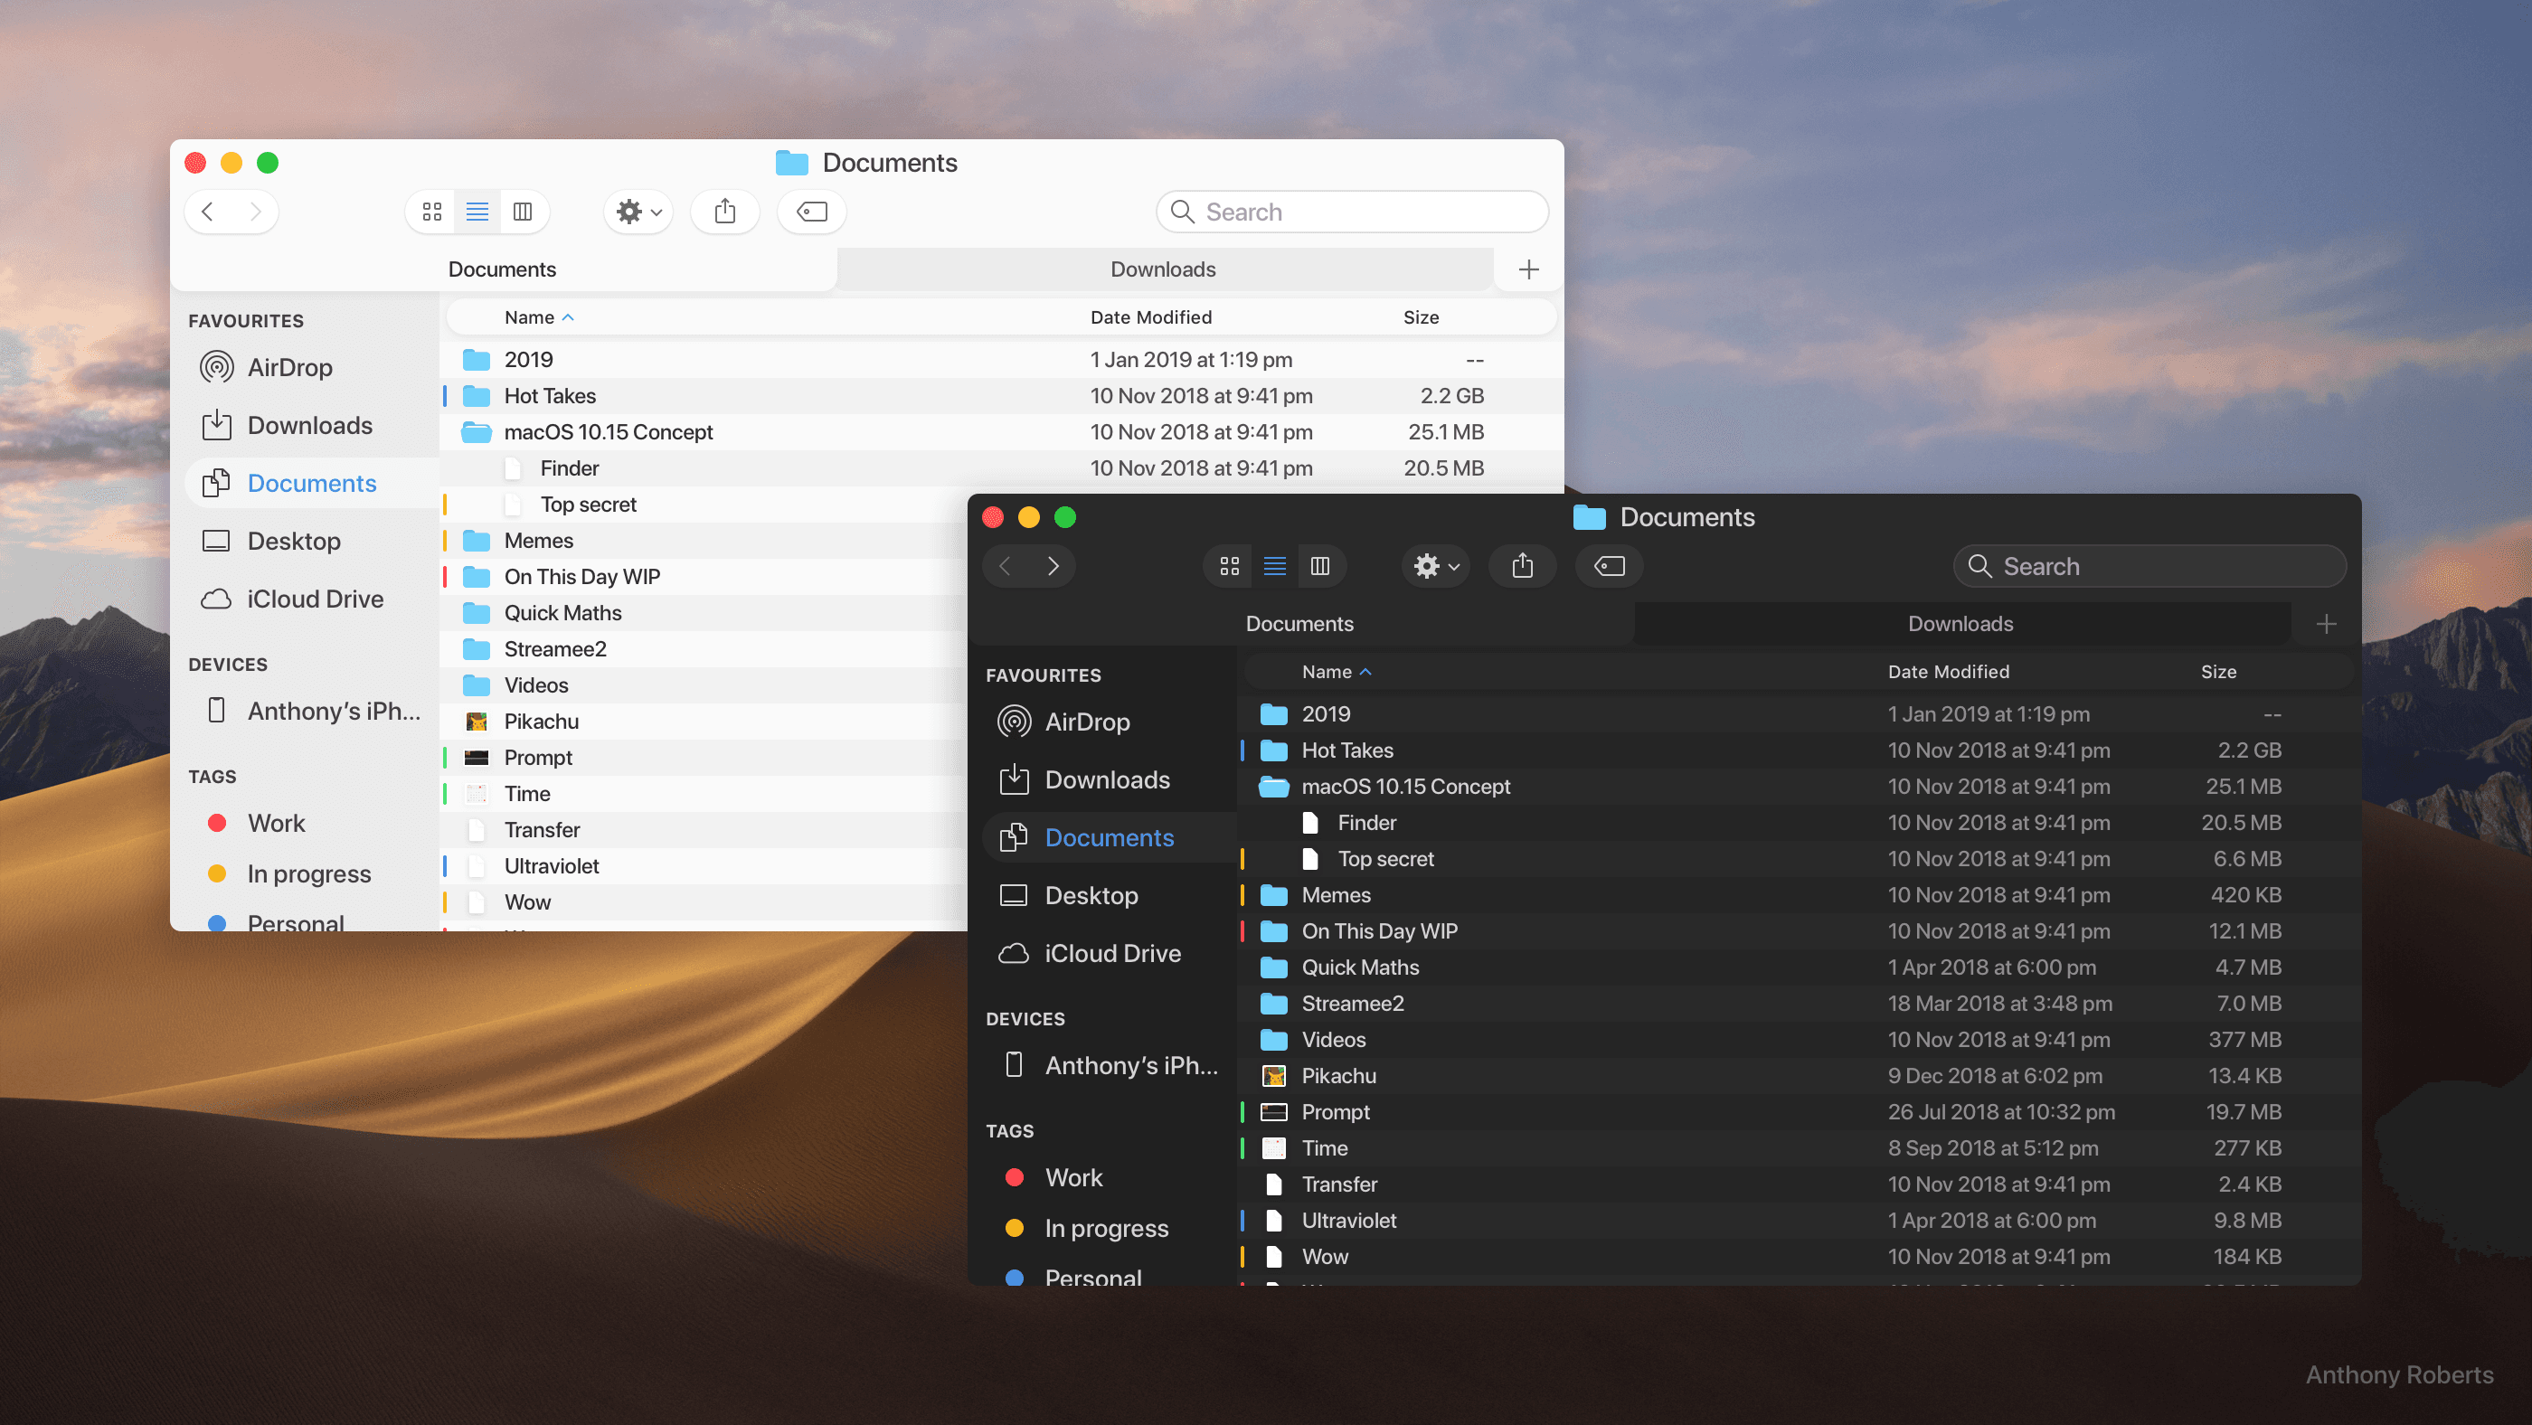Sort by Date Modified in the dark window
This screenshot has height=1425, width=2532.
[1948, 672]
